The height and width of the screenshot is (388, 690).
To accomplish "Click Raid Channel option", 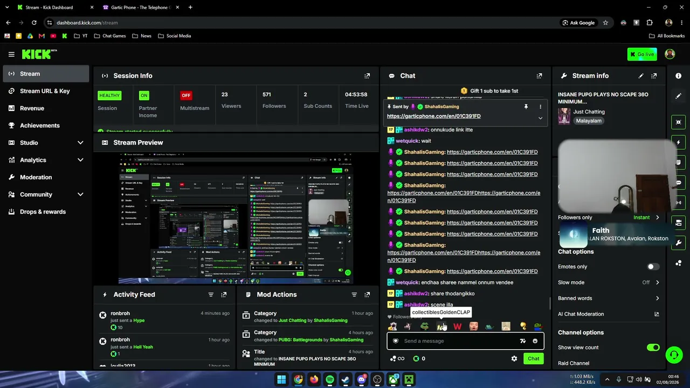I will 574,363.
